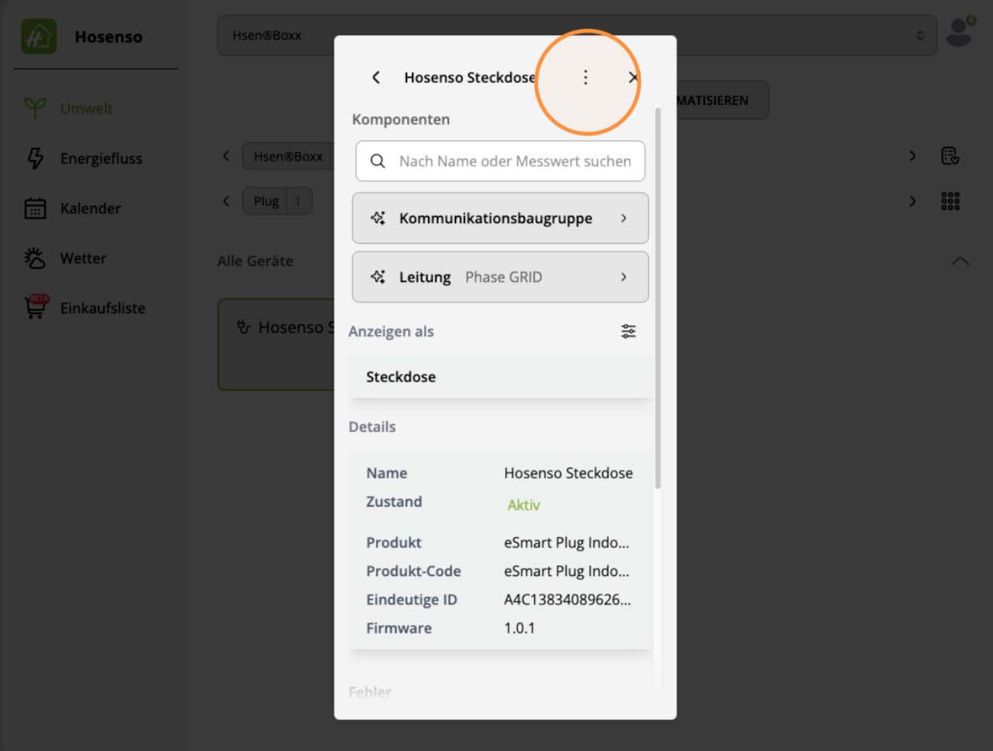Viewport: 993px width, 751px height.
Task: Click the Einkaufsliste shopping cart icon
Action: pyautogui.click(x=35, y=307)
